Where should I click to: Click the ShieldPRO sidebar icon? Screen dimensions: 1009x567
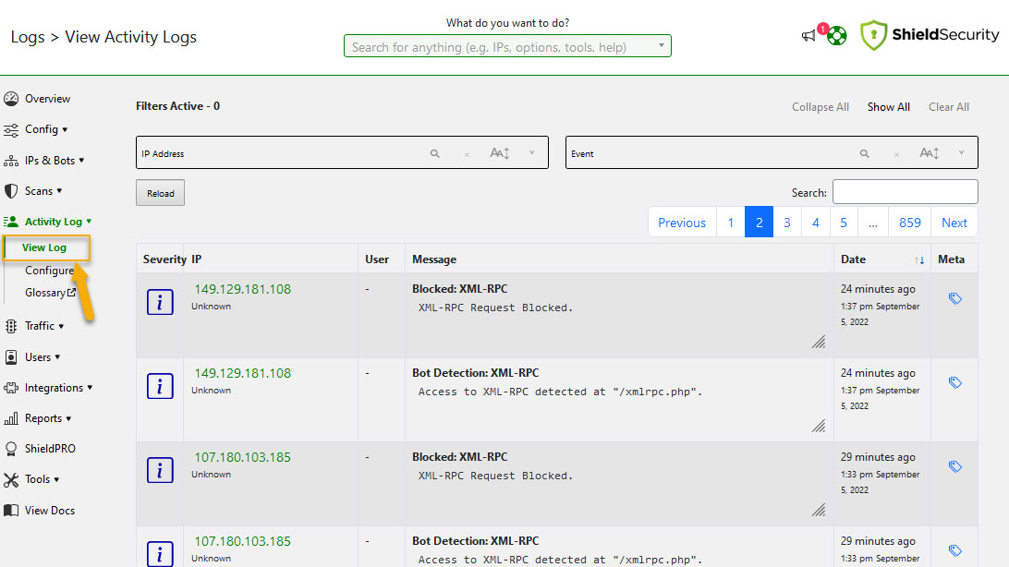[13, 449]
